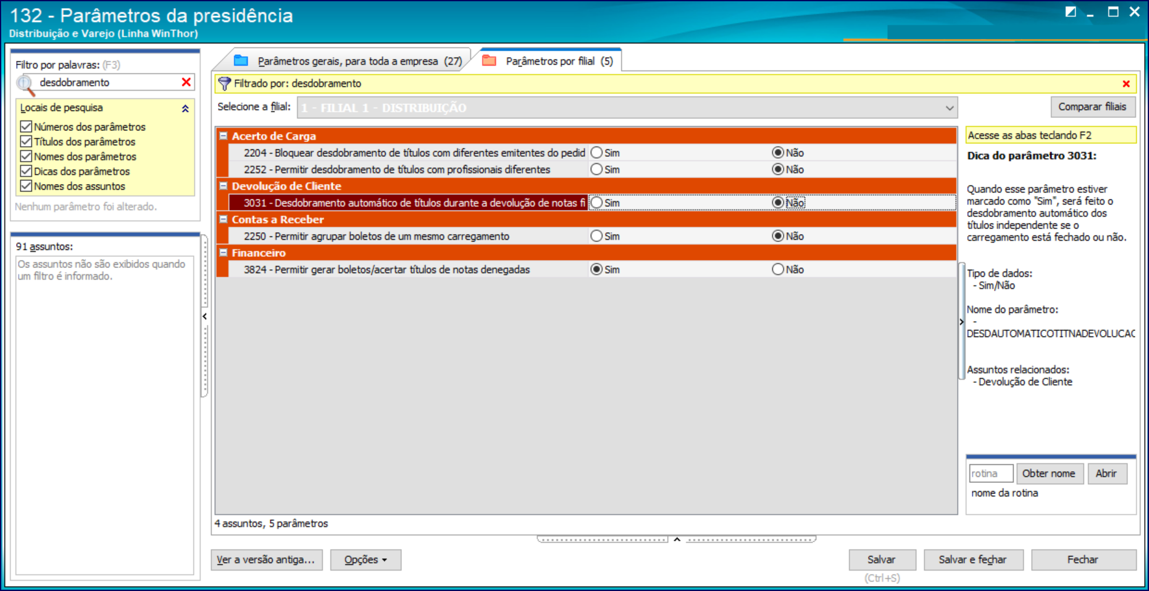The image size is (1149, 591).
Task: Click the Abrir button
Action: point(1106,474)
